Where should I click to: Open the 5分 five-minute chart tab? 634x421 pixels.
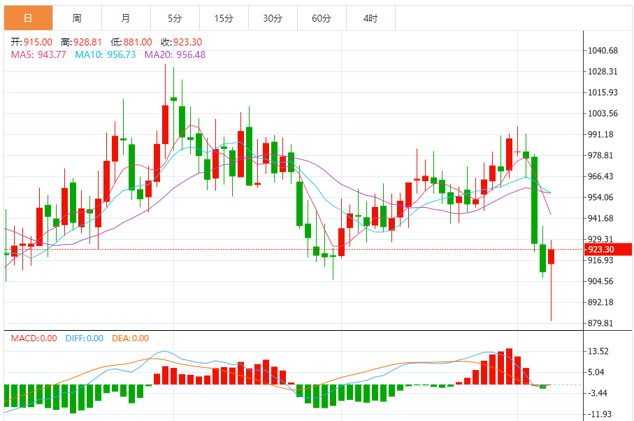pos(175,18)
